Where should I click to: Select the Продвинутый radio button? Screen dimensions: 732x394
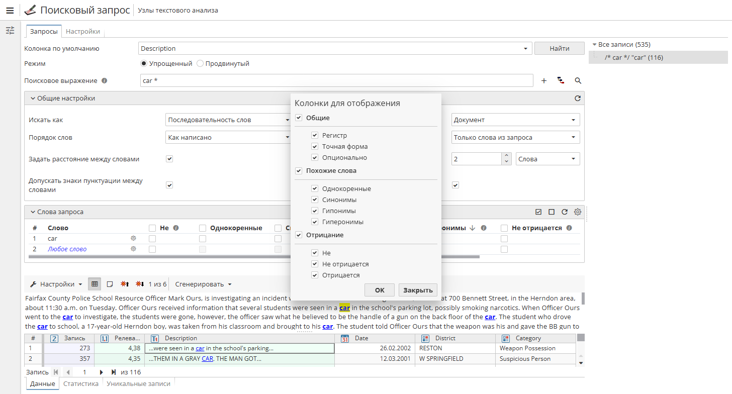point(200,64)
